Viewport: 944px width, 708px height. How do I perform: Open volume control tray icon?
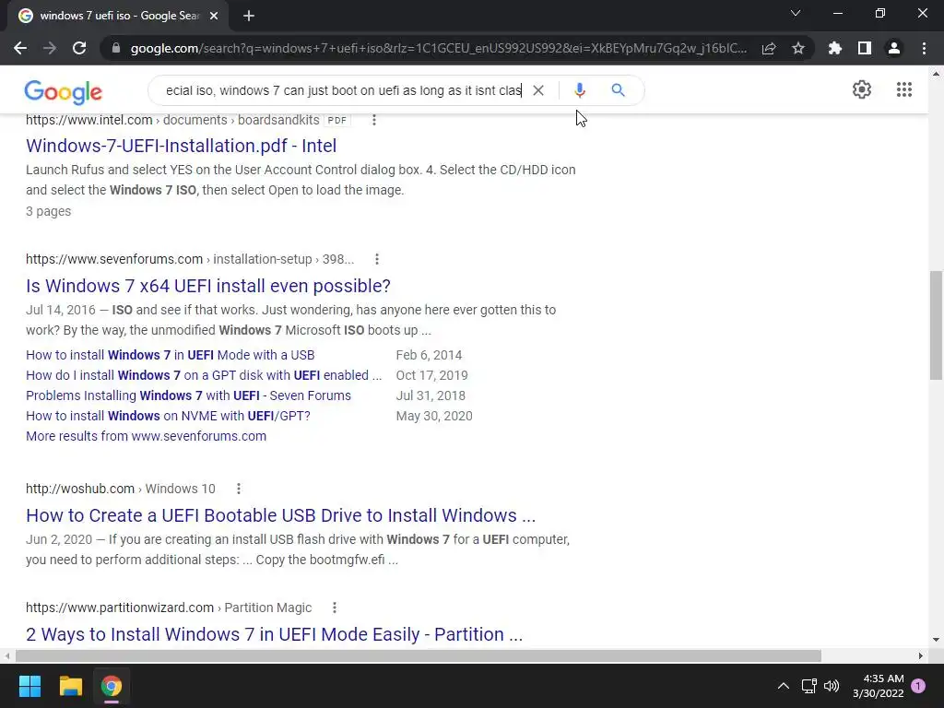tap(832, 686)
